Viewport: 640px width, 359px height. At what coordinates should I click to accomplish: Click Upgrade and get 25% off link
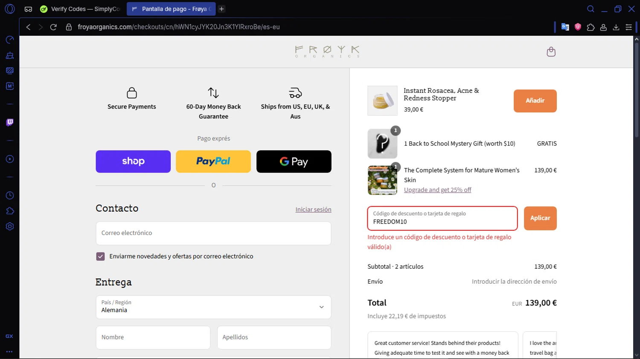click(x=437, y=190)
